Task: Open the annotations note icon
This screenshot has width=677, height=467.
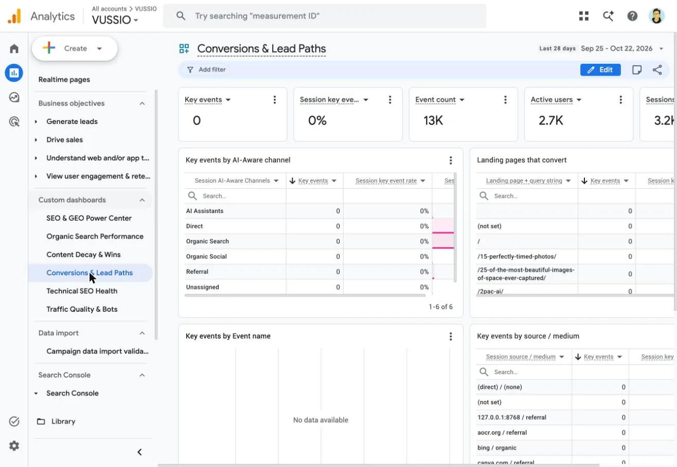Action: click(x=637, y=70)
